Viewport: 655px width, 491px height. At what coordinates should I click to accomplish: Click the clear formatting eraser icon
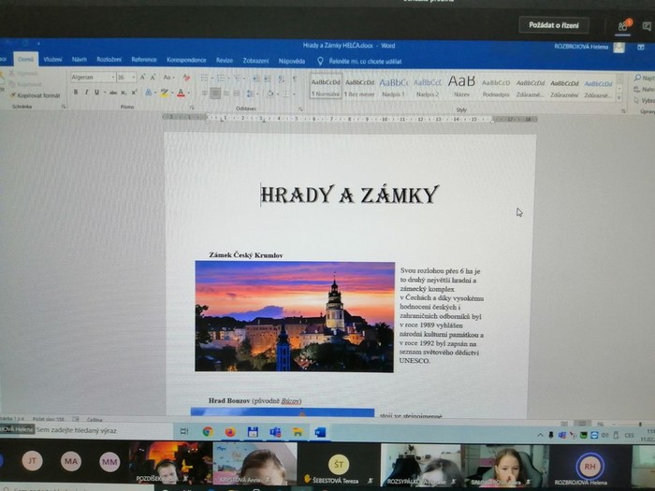coord(186,78)
